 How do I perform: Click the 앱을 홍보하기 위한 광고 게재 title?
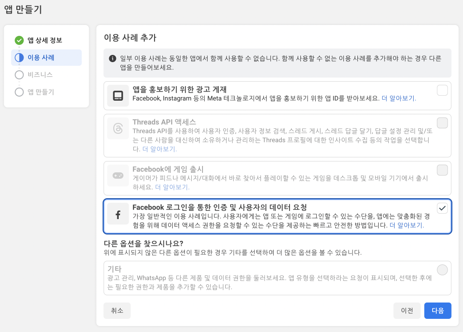[x=179, y=89]
